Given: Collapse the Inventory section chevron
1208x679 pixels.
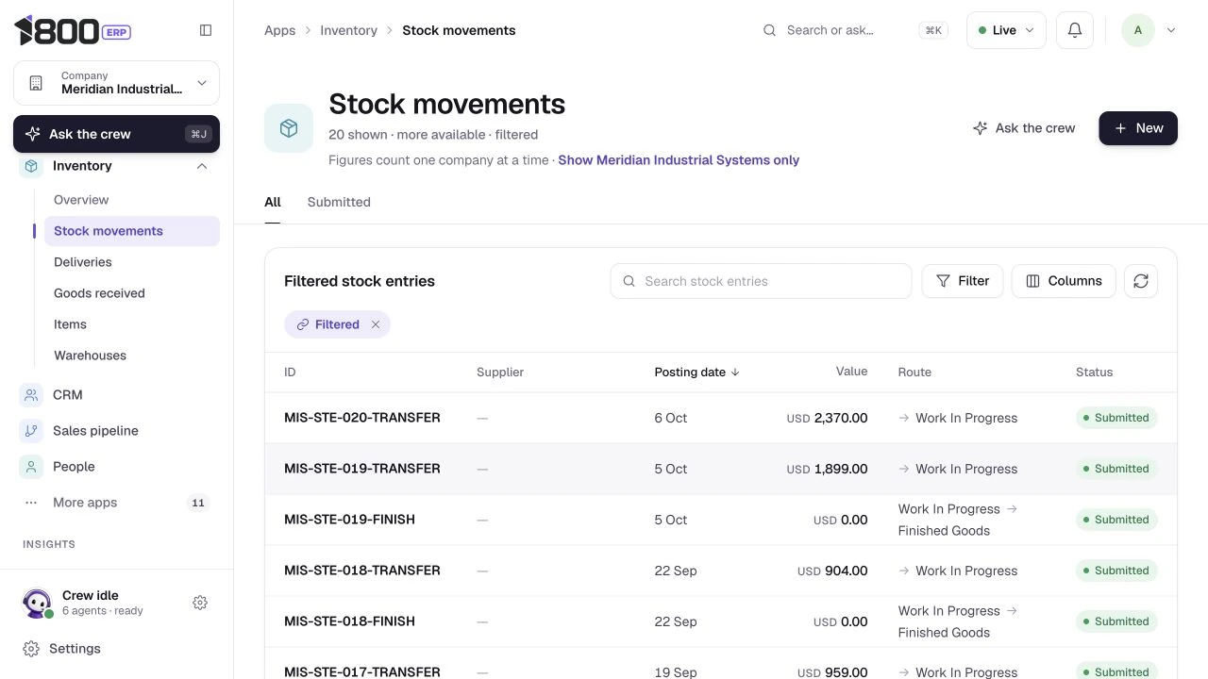Looking at the screenshot, I should pos(202,166).
